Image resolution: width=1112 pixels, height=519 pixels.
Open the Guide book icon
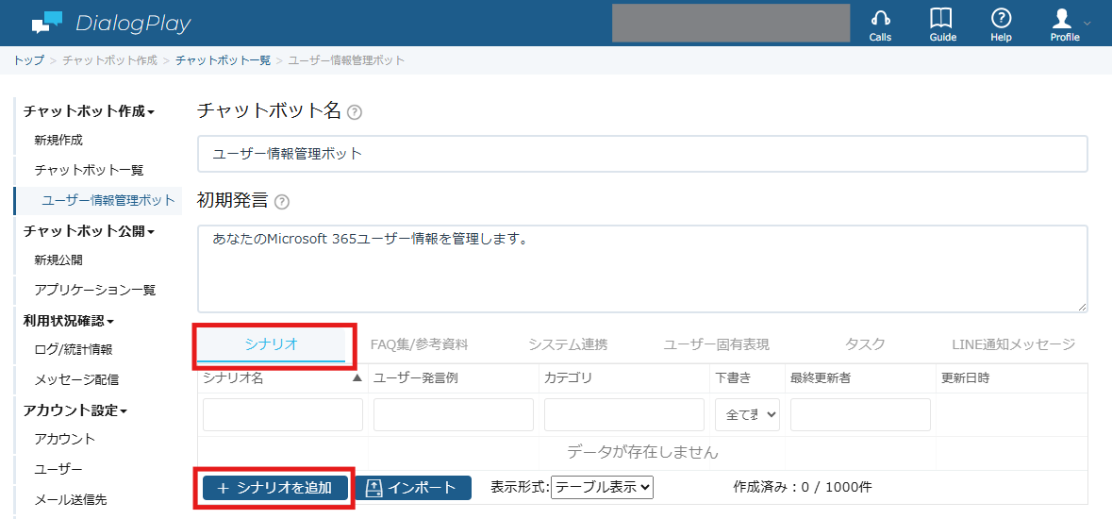(940, 19)
